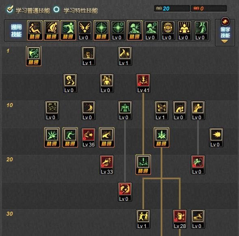Click the Lv 28 red skill icon
Viewport: 239px width, 236px height.
point(180,219)
